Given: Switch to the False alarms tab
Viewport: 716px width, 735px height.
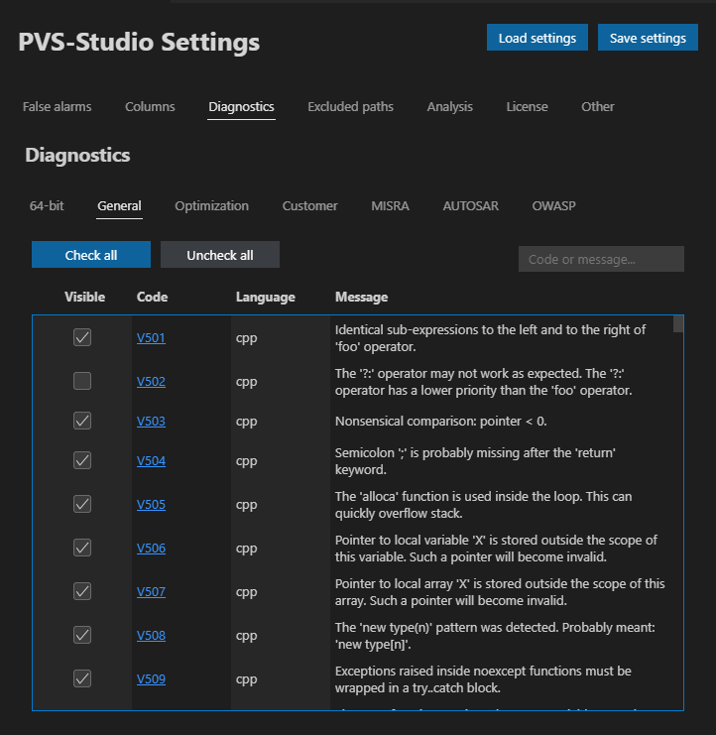Looking at the screenshot, I should pos(57,106).
